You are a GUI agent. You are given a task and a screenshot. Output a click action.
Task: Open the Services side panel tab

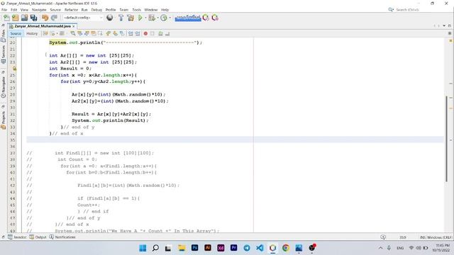(3, 55)
